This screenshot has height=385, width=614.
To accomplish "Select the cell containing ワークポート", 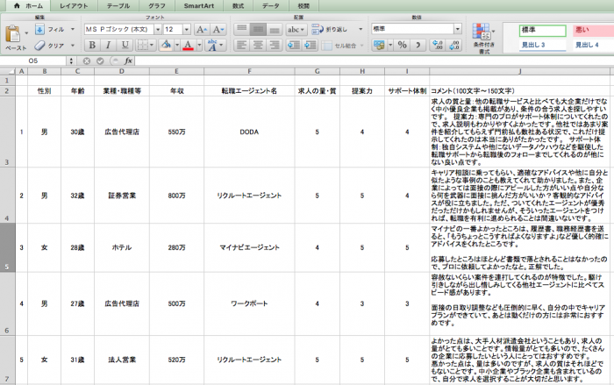I will click(x=249, y=303).
